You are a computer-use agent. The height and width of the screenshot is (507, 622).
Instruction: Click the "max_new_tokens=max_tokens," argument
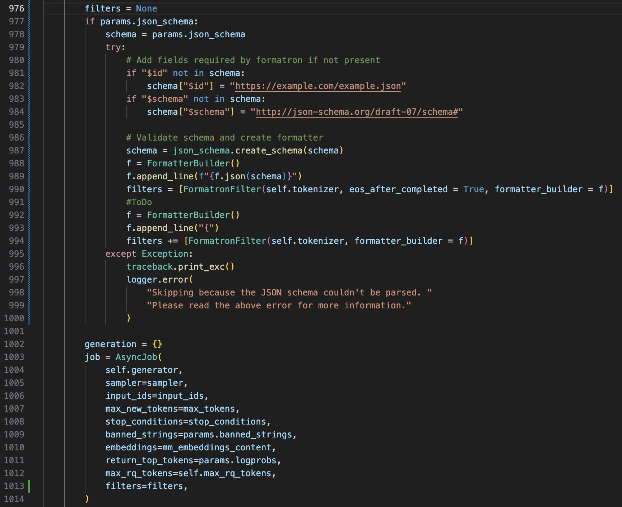[172, 409]
